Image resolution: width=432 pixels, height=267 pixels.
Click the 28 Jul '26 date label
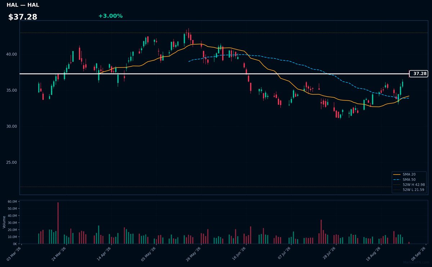click(x=328, y=254)
